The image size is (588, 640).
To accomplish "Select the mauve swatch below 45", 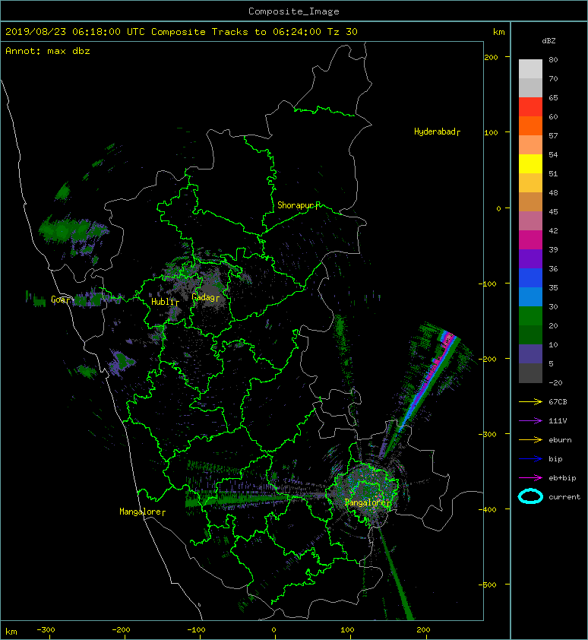I will 530,221.
